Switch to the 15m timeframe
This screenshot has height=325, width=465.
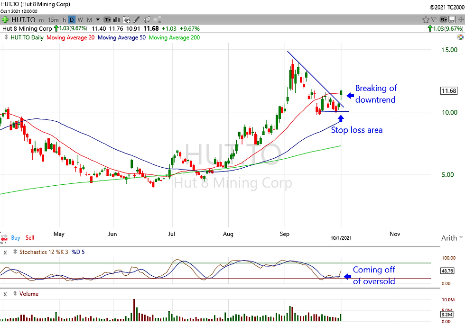53,20
